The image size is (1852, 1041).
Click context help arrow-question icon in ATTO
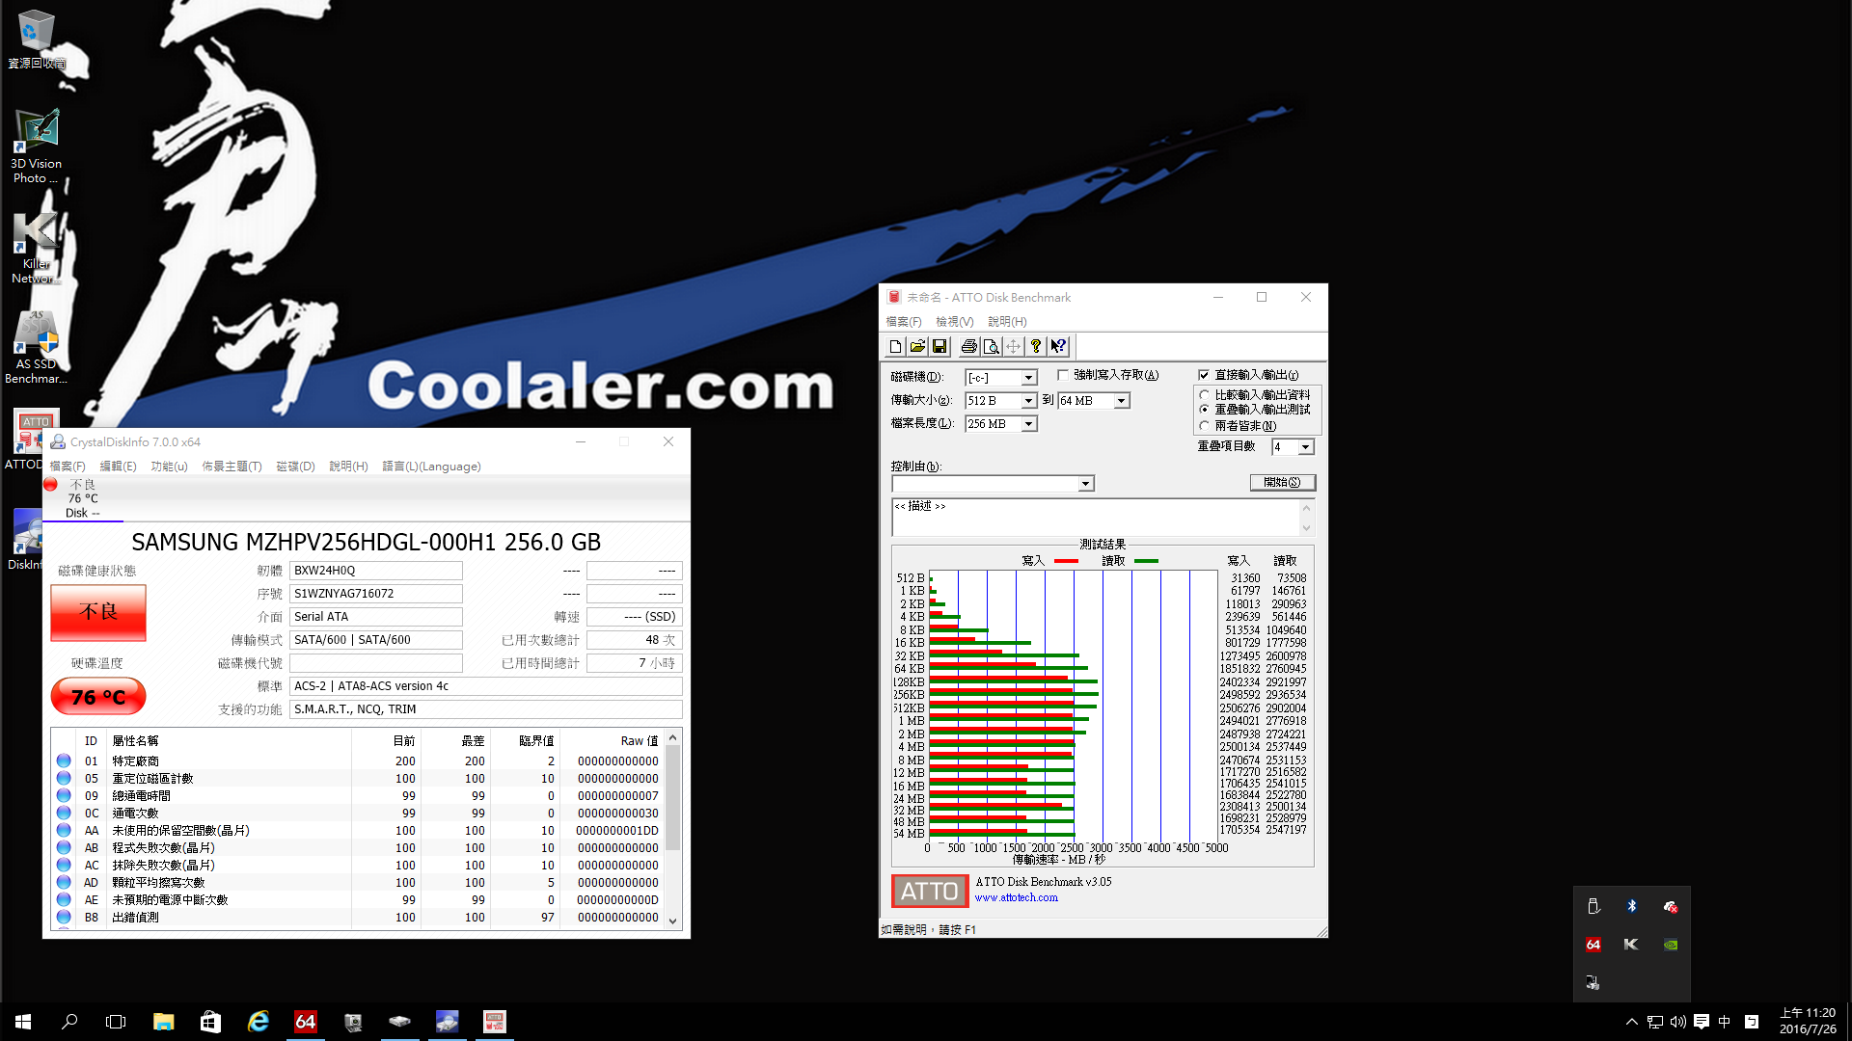[x=1058, y=346]
